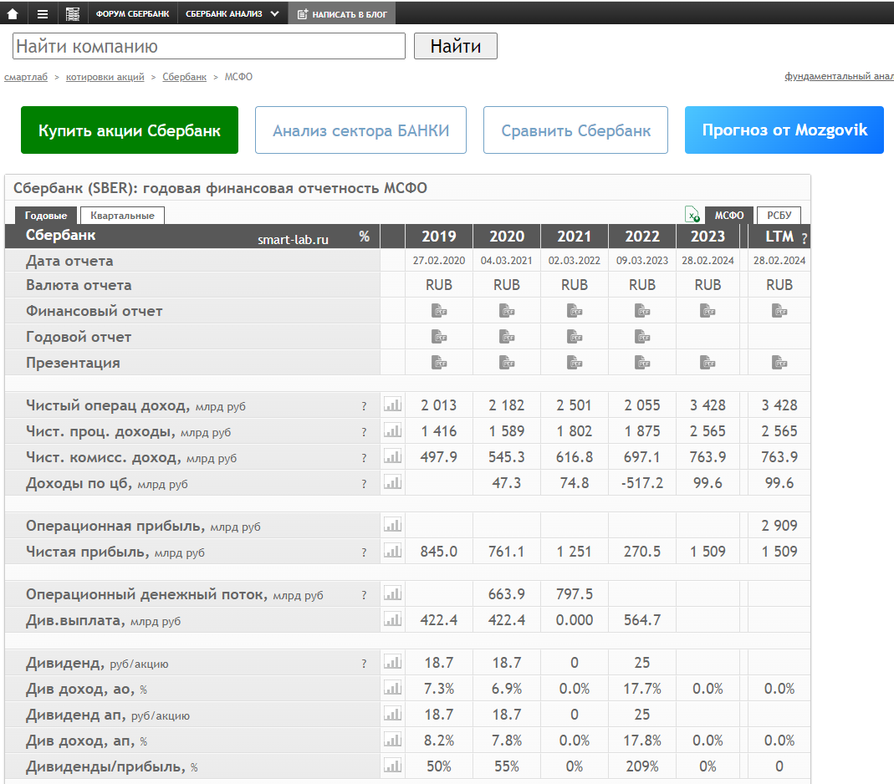The image size is (894, 784).
Task: Click Купить акции Сбербанк button
Action: pos(130,130)
